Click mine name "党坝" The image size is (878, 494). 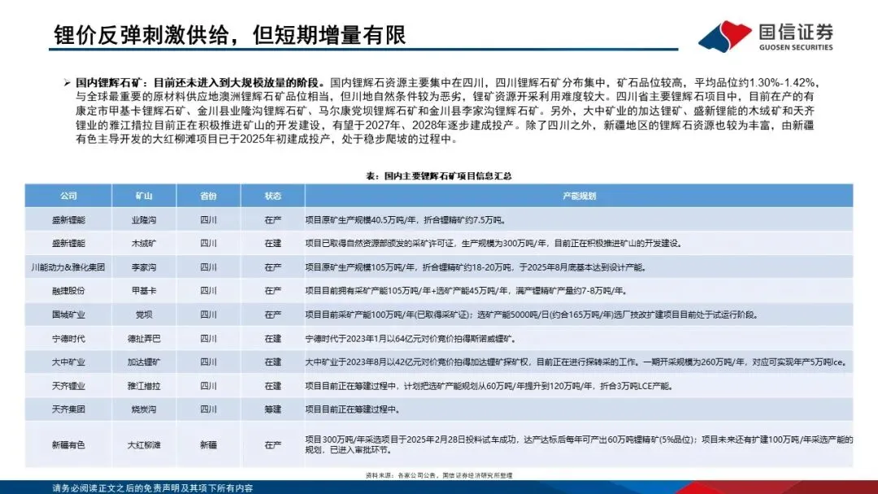click(144, 315)
